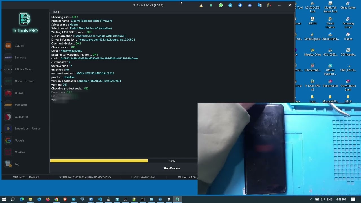361x203 pixels.
Task: Open the Windows Start menu
Action: (4, 199)
